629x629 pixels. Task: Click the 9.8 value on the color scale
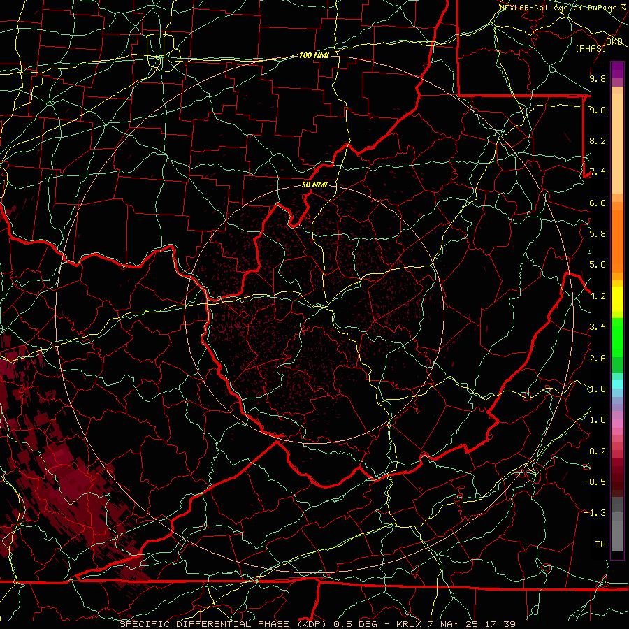(598, 78)
